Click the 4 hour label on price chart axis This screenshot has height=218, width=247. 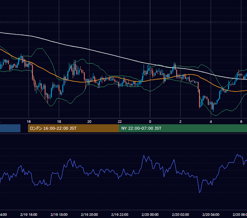(x=211, y=122)
